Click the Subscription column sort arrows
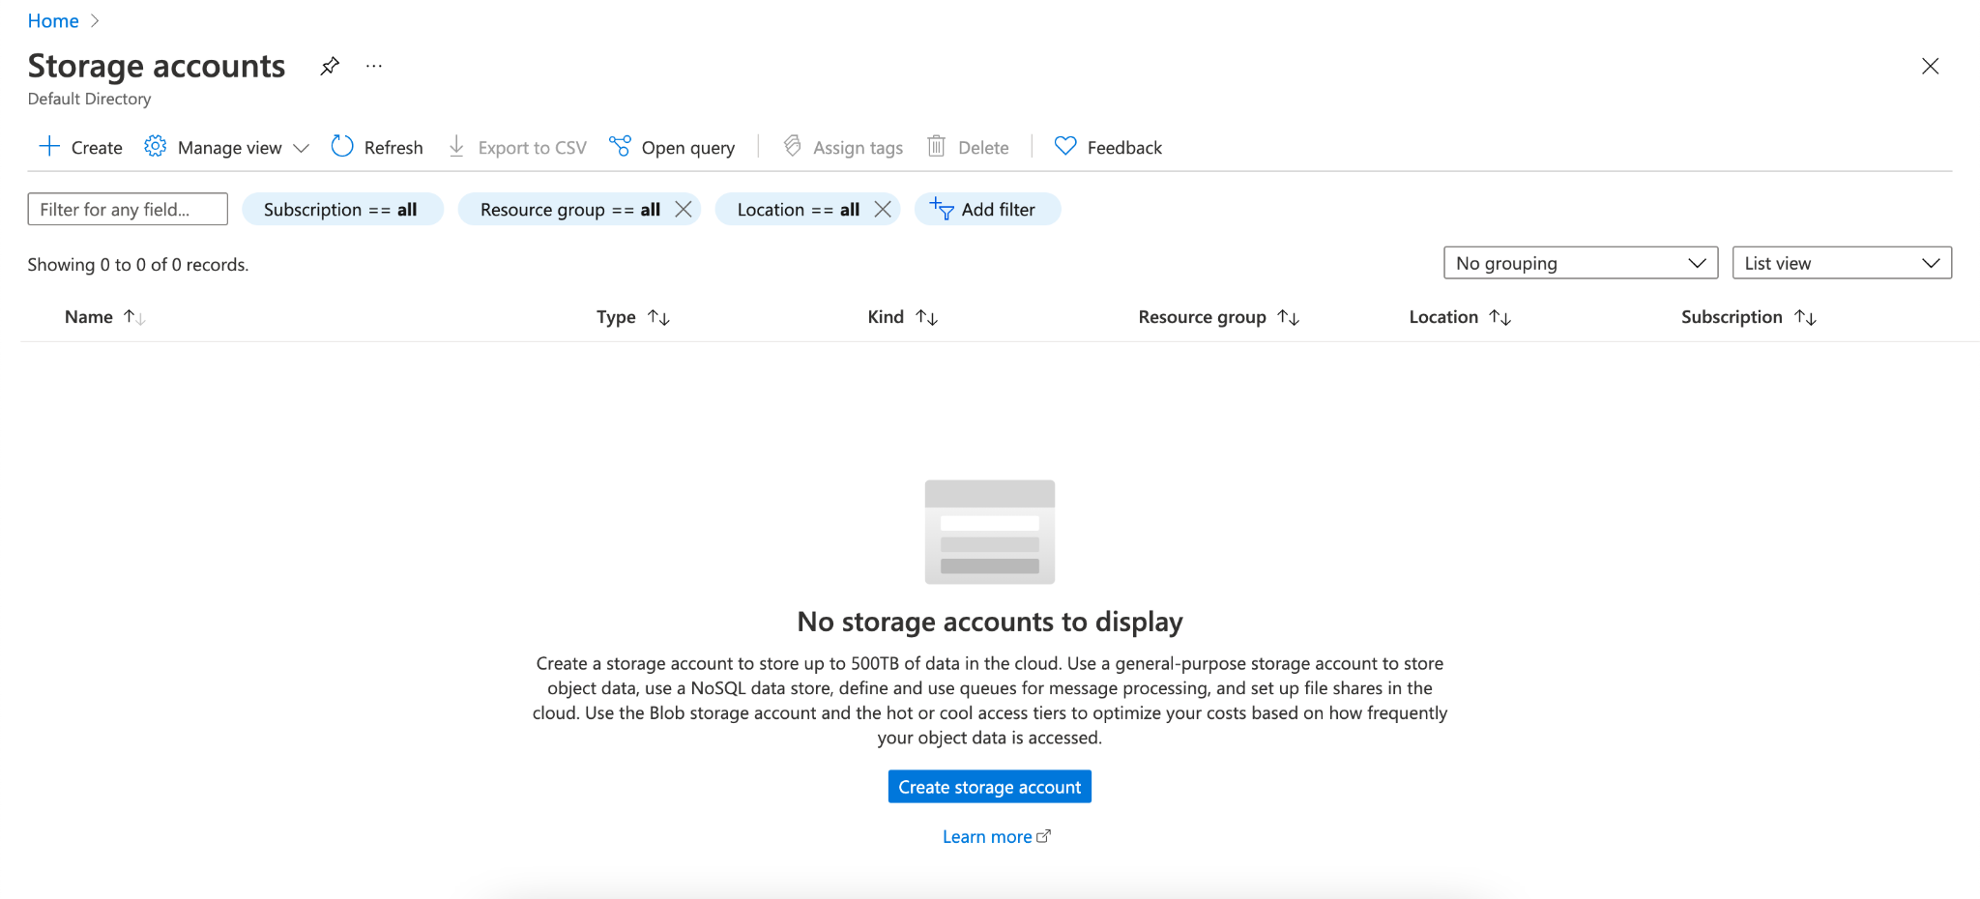Image resolution: width=1980 pixels, height=899 pixels. (1806, 317)
